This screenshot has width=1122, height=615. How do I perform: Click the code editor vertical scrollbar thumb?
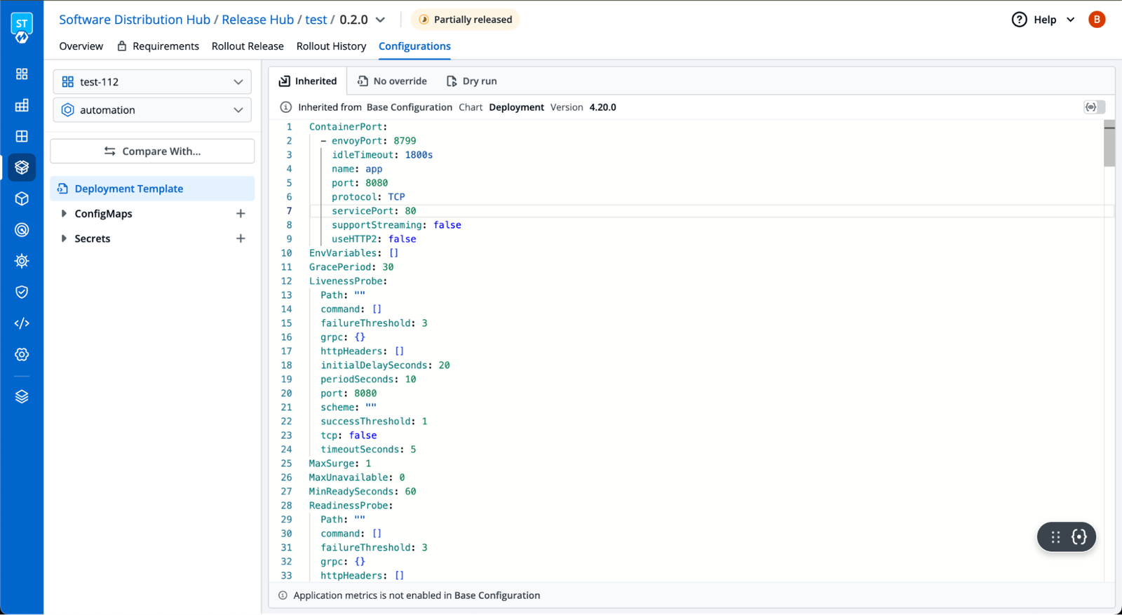point(1109,144)
